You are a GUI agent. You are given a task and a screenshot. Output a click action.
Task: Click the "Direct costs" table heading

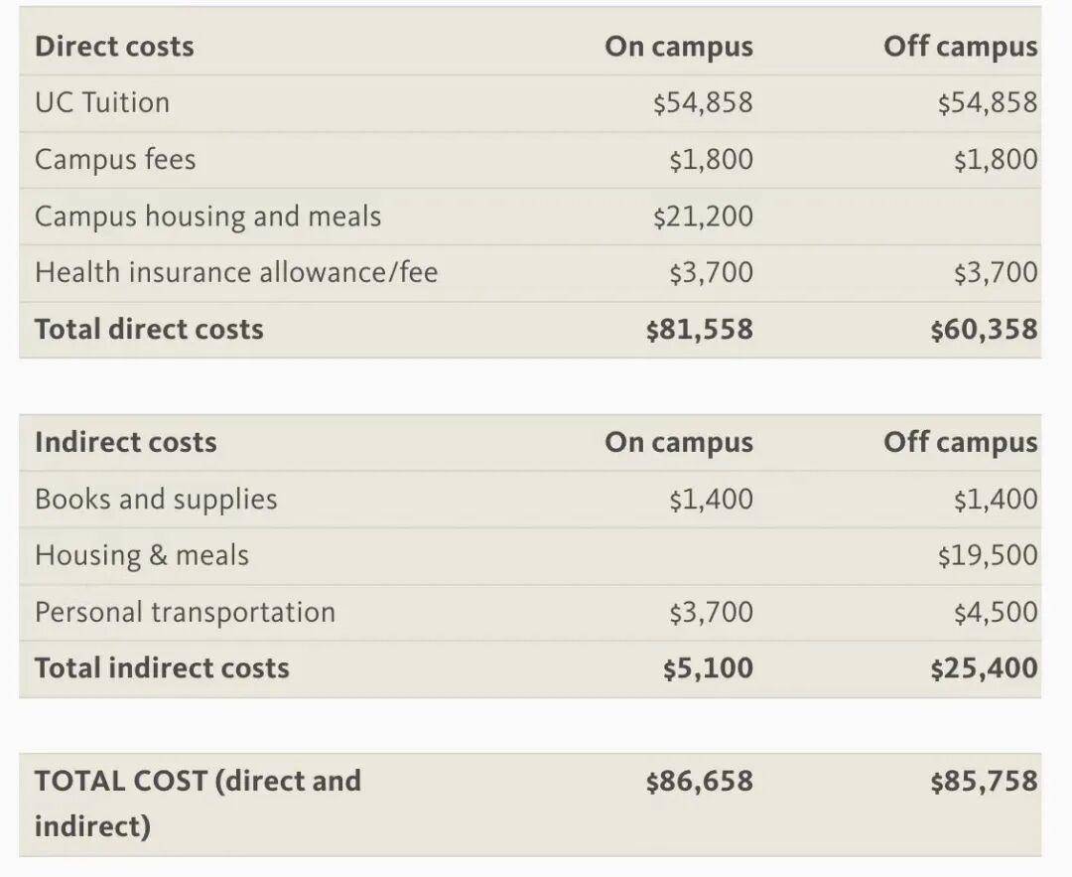(114, 47)
